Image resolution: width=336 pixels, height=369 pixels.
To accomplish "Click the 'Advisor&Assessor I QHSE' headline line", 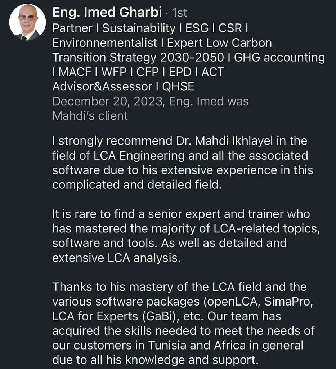I will 123,86.
